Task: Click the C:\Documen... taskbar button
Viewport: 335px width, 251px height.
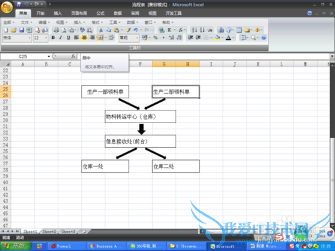Action: click(186, 246)
